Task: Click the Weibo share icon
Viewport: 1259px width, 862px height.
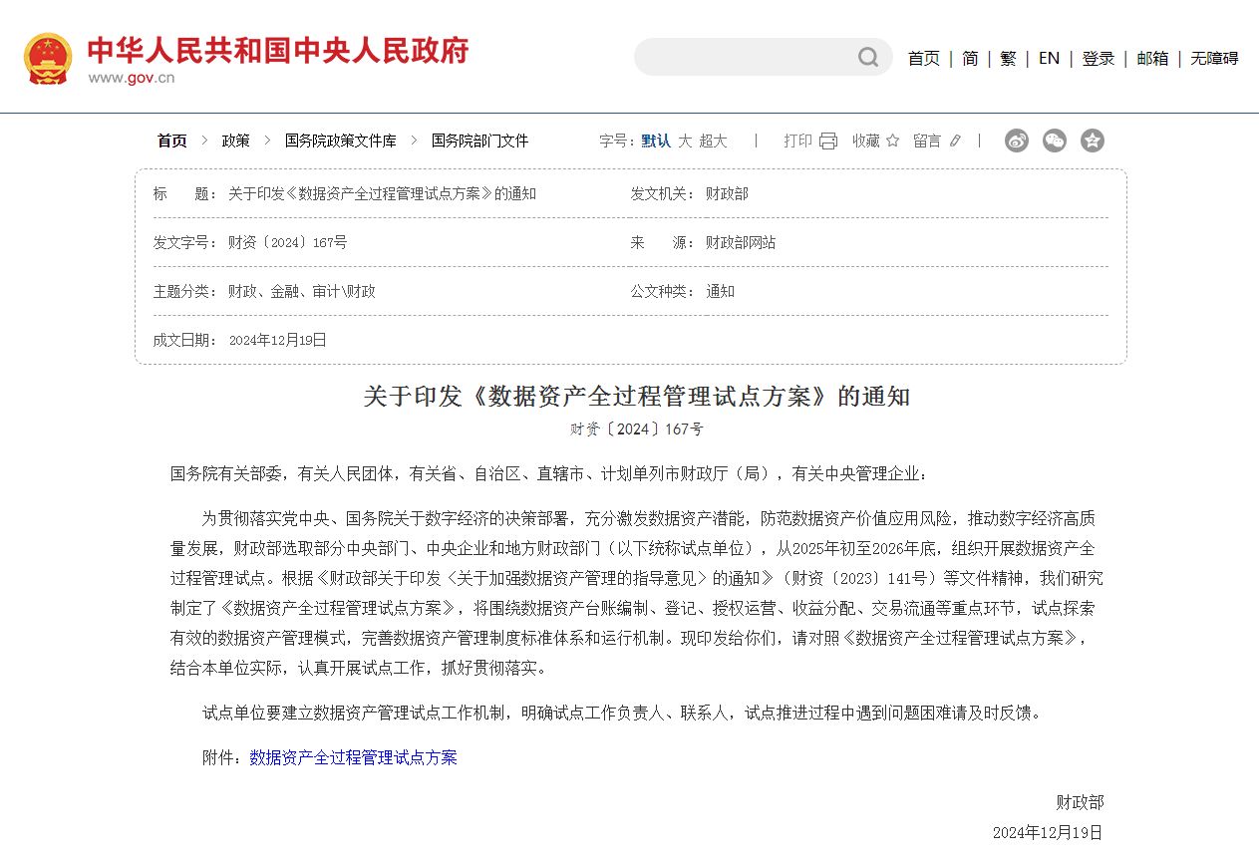Action: tap(1016, 141)
